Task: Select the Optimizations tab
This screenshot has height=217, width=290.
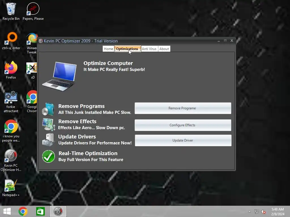Action: coord(127,49)
